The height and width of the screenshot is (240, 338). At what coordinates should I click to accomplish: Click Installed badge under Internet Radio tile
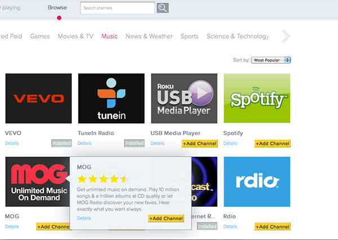point(207,226)
